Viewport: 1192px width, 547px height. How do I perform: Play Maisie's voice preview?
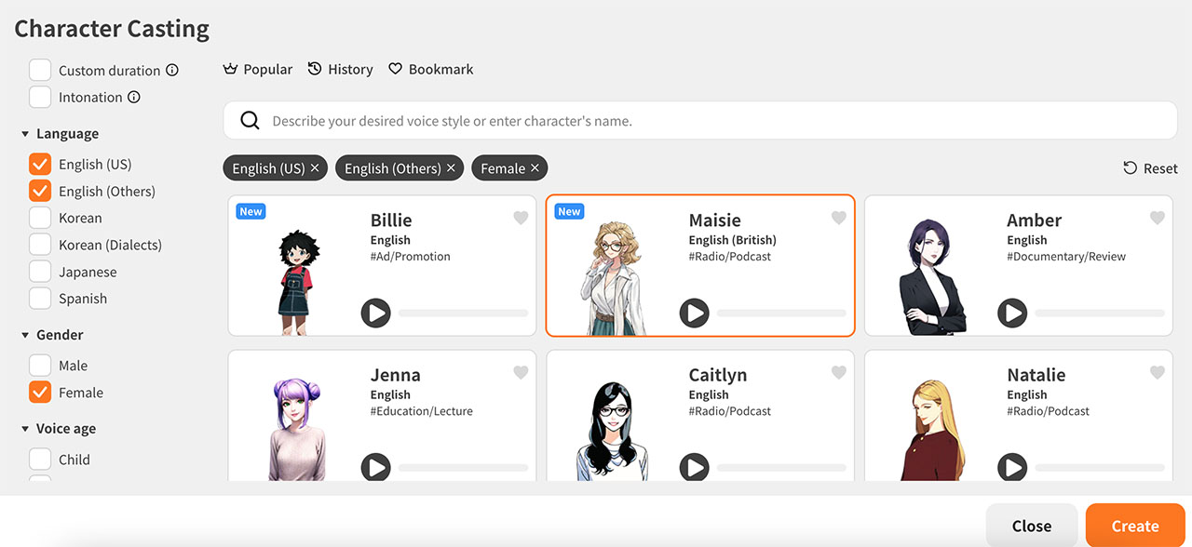tap(694, 314)
